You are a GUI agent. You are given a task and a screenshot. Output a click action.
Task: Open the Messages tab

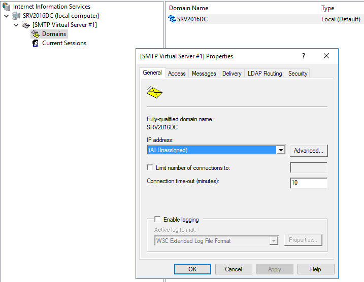tap(204, 74)
